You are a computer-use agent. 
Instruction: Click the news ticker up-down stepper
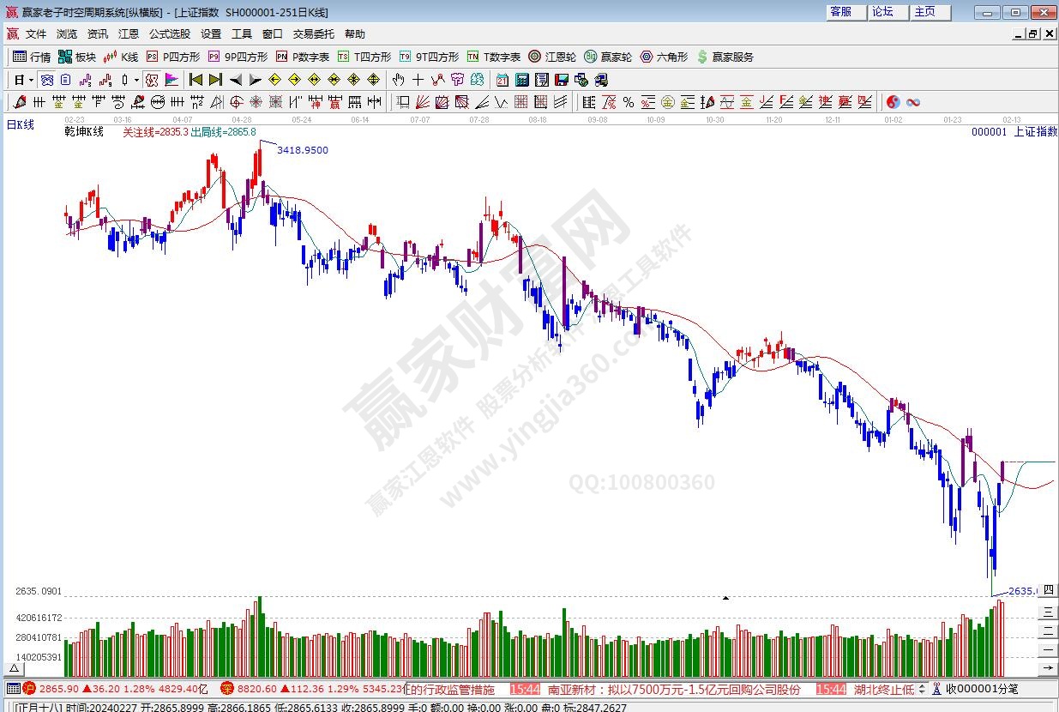tap(923, 689)
